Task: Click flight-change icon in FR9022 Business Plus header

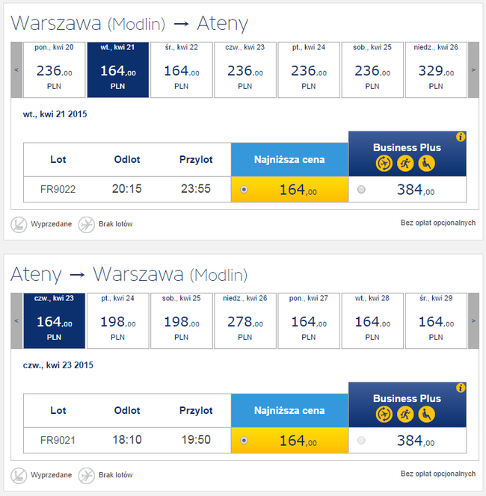Action: [383, 163]
